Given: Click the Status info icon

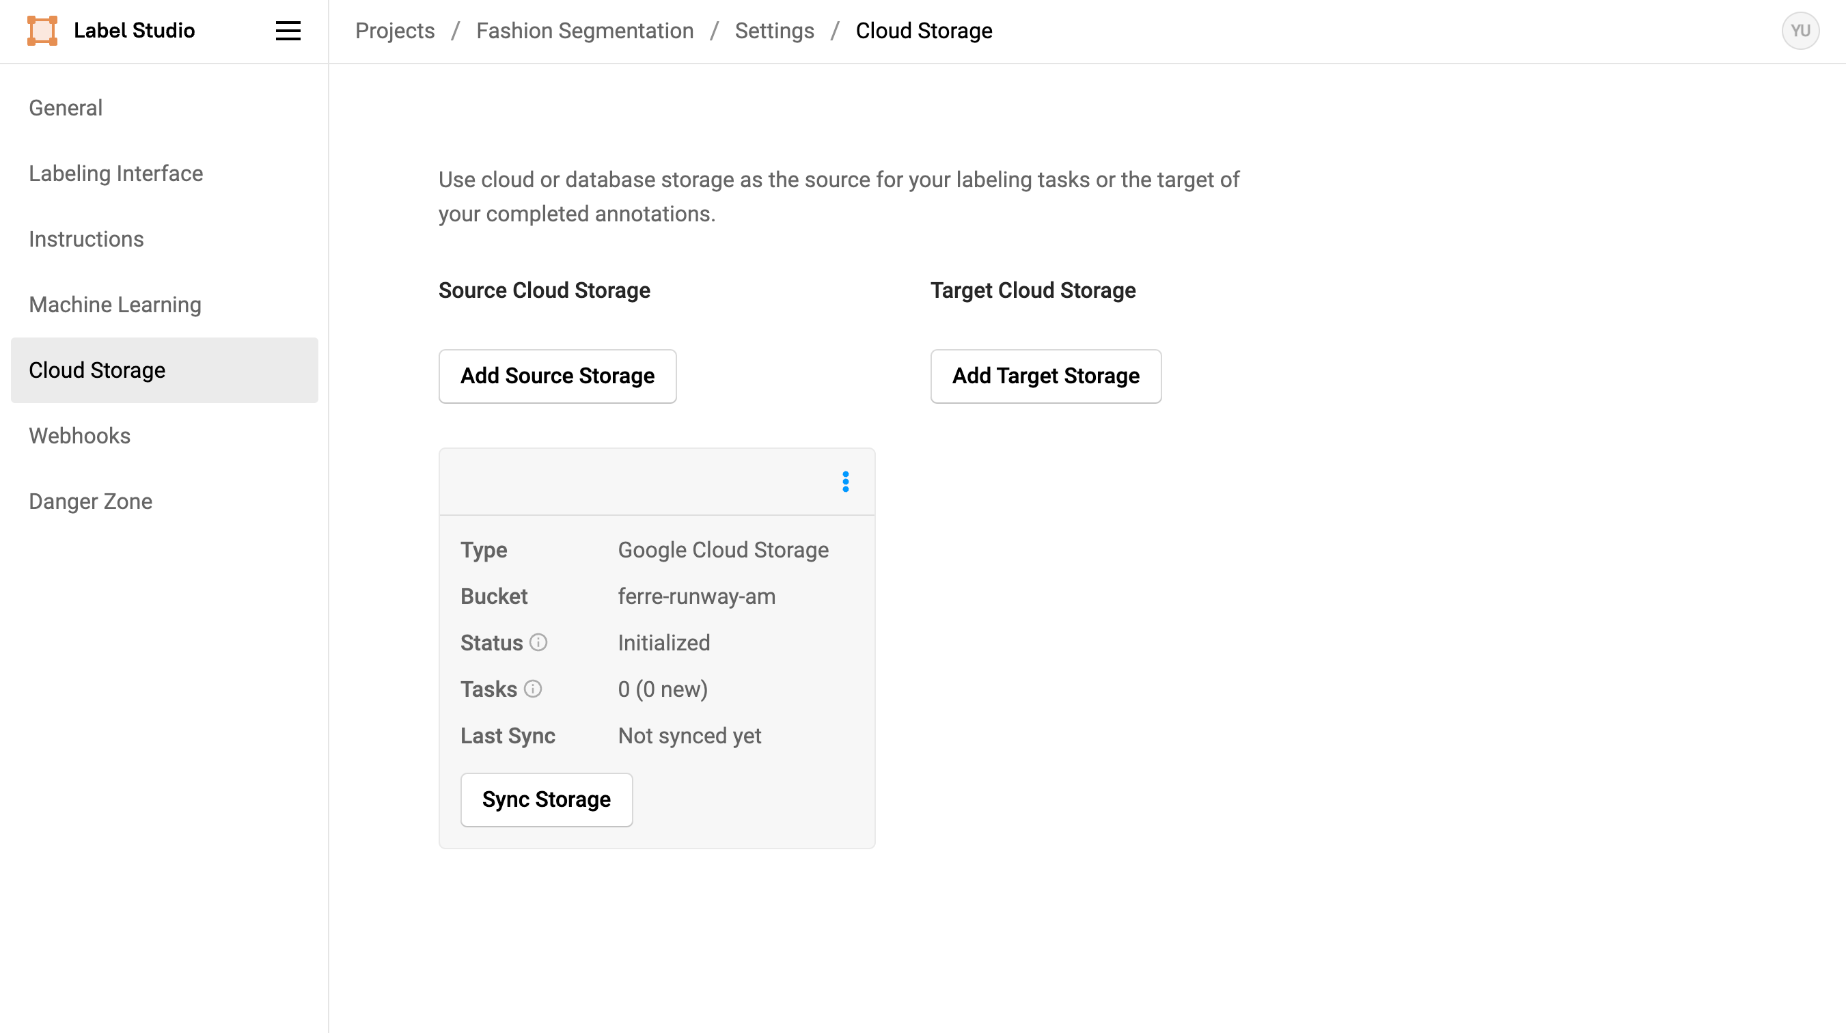Looking at the screenshot, I should click(538, 642).
